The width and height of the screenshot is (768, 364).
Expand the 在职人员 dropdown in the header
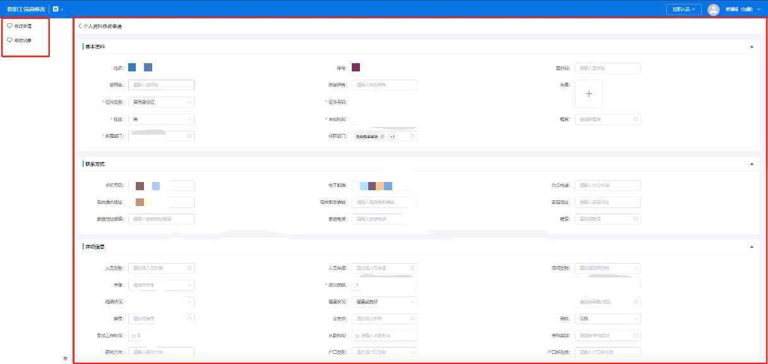point(684,9)
